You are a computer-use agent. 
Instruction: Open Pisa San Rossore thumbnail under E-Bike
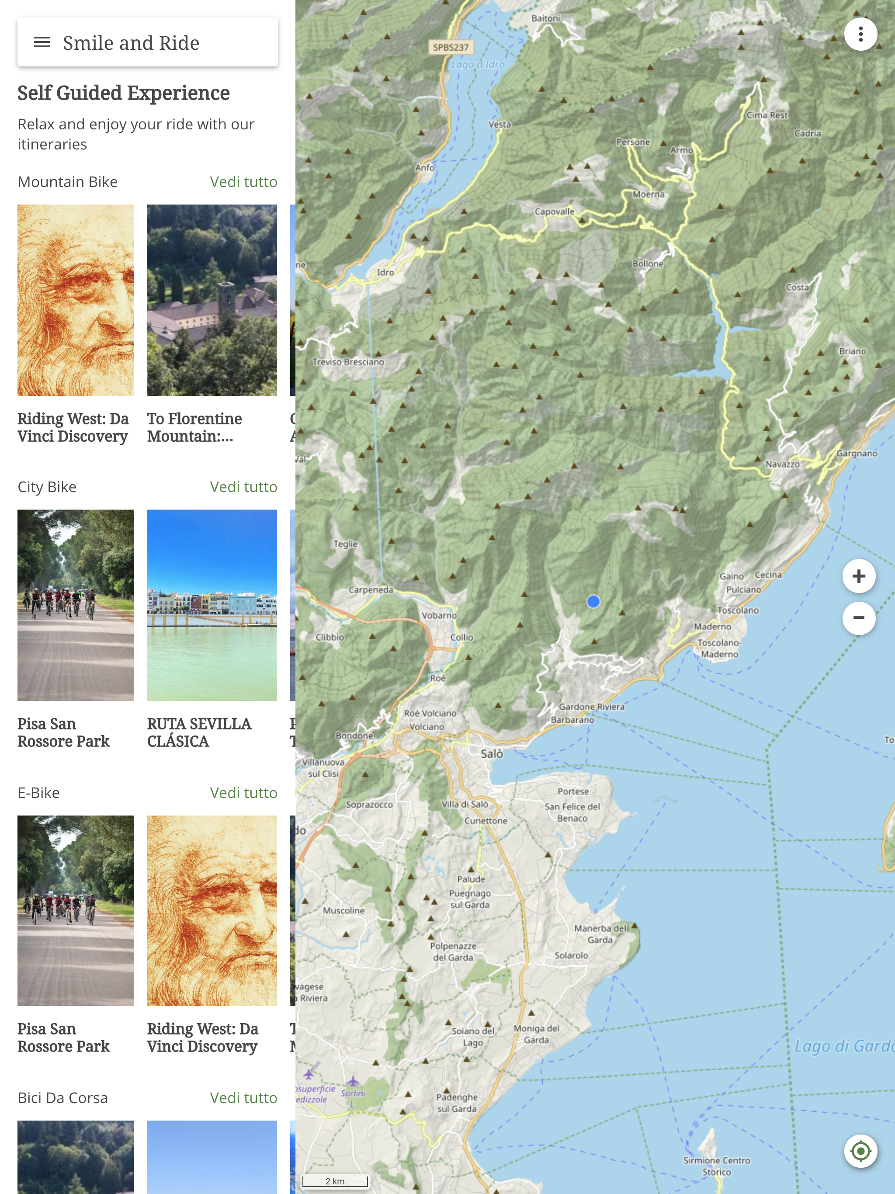pos(76,911)
